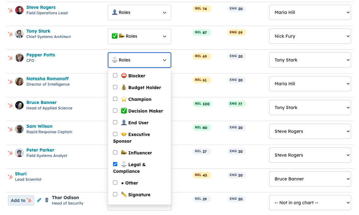Add Thor Odison to HubSpot
The width and height of the screenshot is (359, 215).
pos(21,200)
